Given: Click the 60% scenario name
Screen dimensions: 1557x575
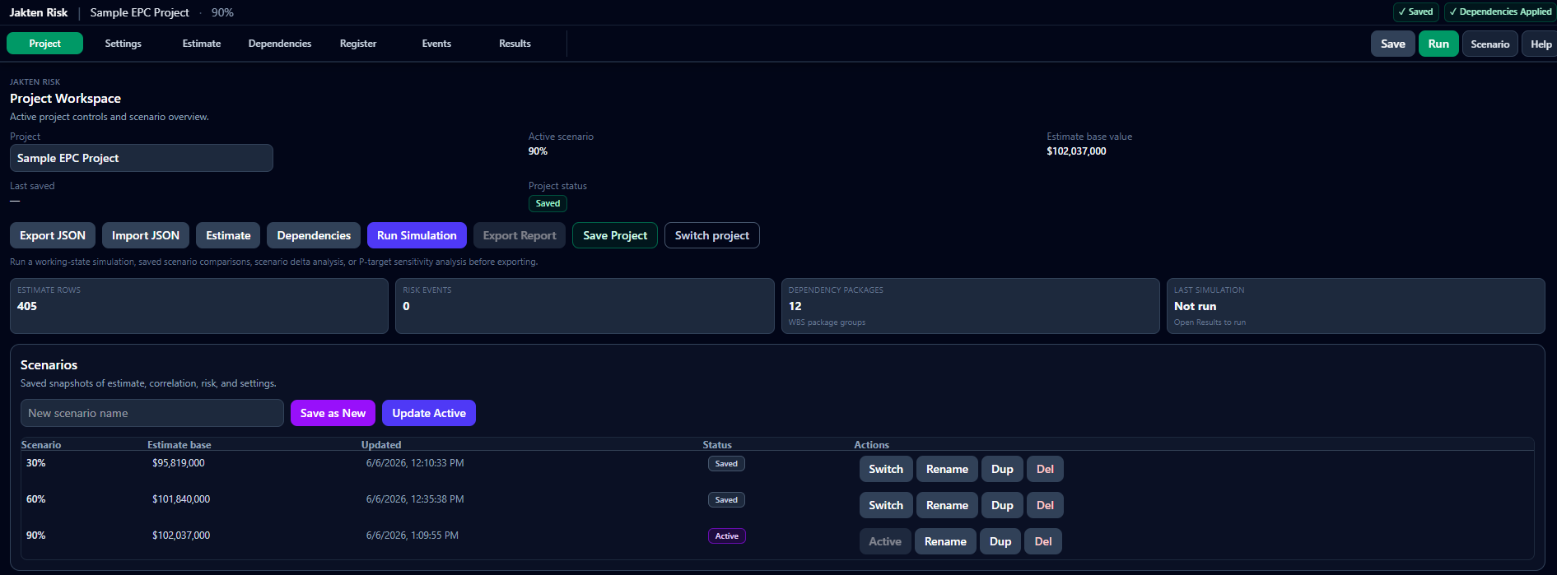Looking at the screenshot, I should [36, 499].
